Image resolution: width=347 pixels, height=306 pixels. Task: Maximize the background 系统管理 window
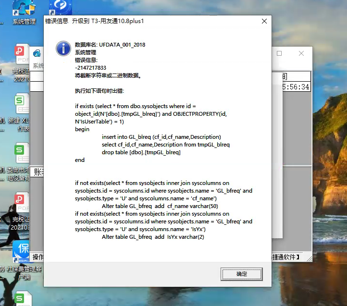click(279, 53)
